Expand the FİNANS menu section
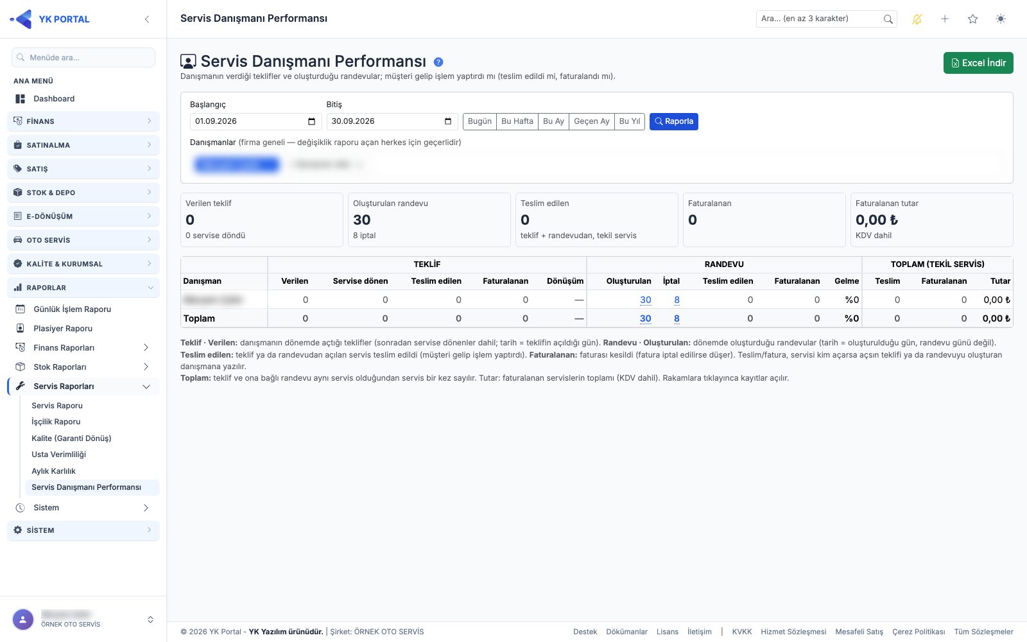Viewport: 1027px width, 642px height. (83, 121)
